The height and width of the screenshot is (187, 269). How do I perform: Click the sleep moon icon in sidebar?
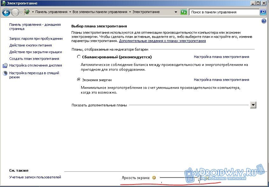point(5,73)
